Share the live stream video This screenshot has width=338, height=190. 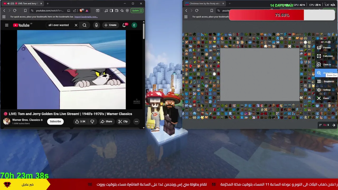pyautogui.click(x=106, y=121)
